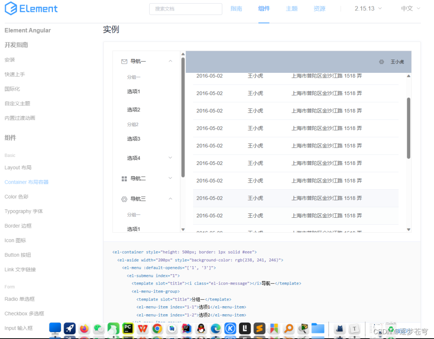The width and height of the screenshot is (434, 339).
Task: Launch IntelliJ IDEA from the dock
Action: [187, 329]
